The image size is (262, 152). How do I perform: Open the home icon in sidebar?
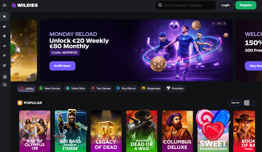(5, 17)
